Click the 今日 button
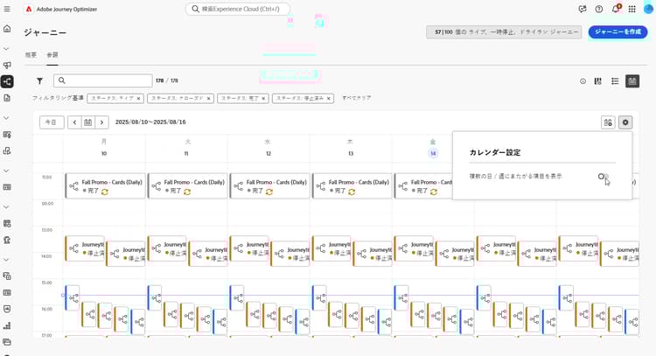Screen dimensions: 656x356 pyautogui.click(x=52, y=122)
